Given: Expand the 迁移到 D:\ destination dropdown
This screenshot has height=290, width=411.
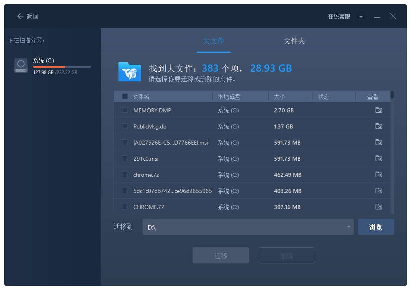Looking at the screenshot, I should point(349,227).
